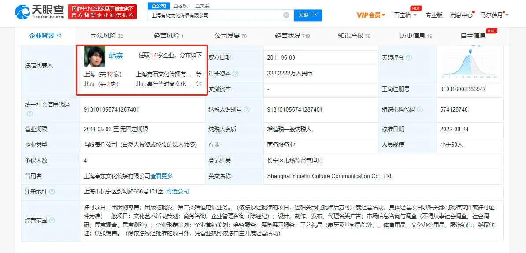Select the 经营风险 tab
Screen dimensions: 526x253
point(169,36)
